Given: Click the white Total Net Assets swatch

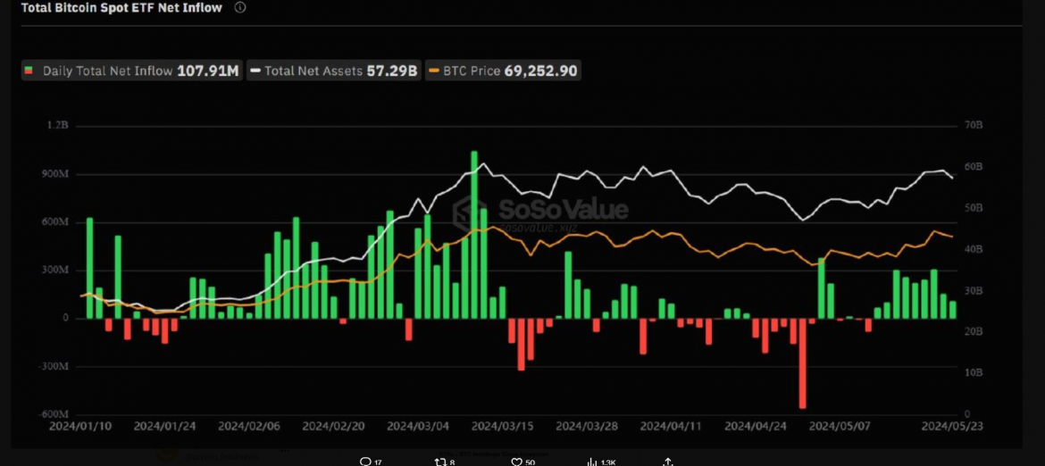Looking at the screenshot, I should (x=256, y=71).
